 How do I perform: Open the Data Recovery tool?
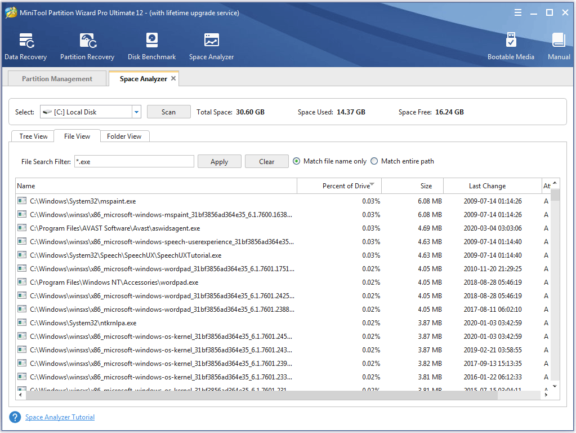25,45
